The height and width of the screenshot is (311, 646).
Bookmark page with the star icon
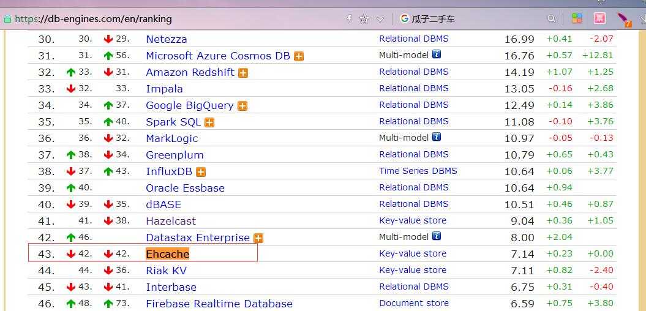tap(364, 19)
